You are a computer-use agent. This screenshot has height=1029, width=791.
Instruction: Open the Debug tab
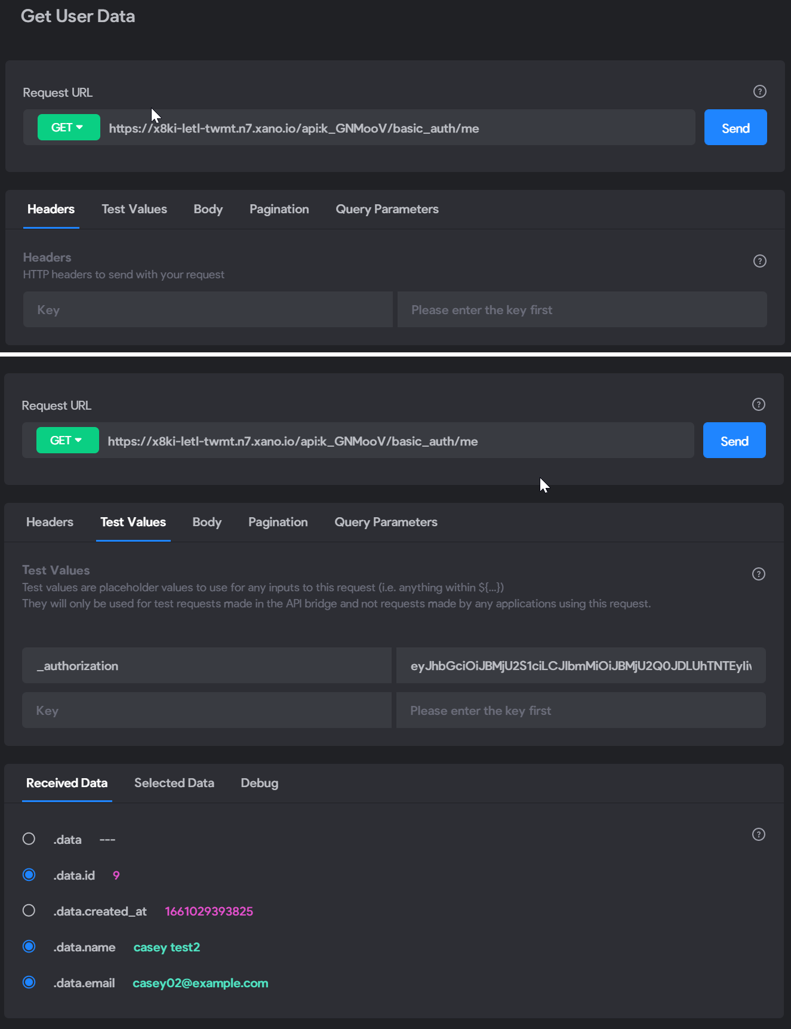[x=260, y=783]
